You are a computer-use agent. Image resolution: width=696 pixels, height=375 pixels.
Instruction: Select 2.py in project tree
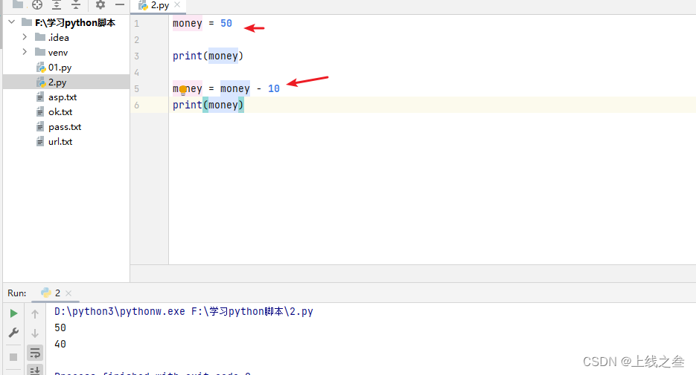coord(66,82)
